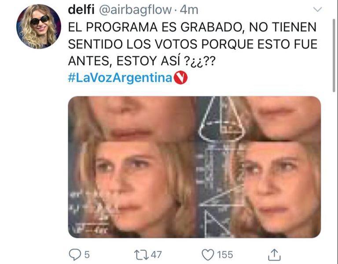Click the tweet line "EL PROGRAMA ES GRABADO"
The height and width of the screenshot is (264, 338).
click(x=156, y=27)
